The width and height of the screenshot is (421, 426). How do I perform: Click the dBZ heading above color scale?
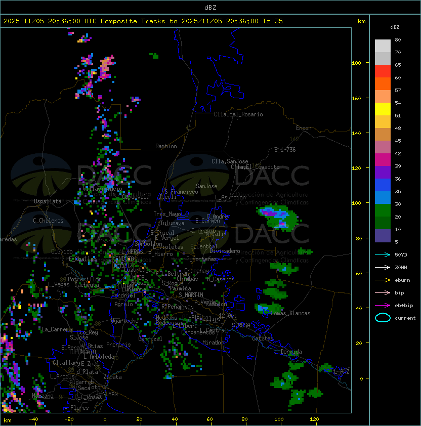coord(395,27)
